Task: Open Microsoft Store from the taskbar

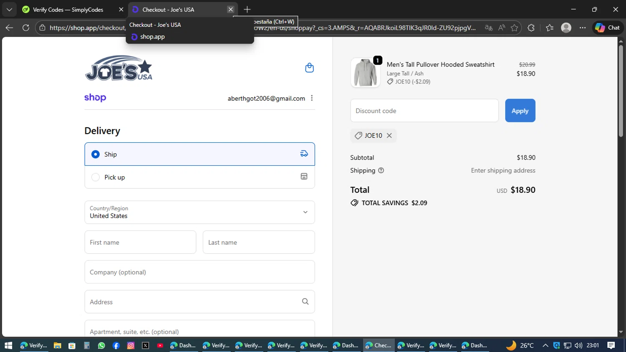Action: coord(72,345)
